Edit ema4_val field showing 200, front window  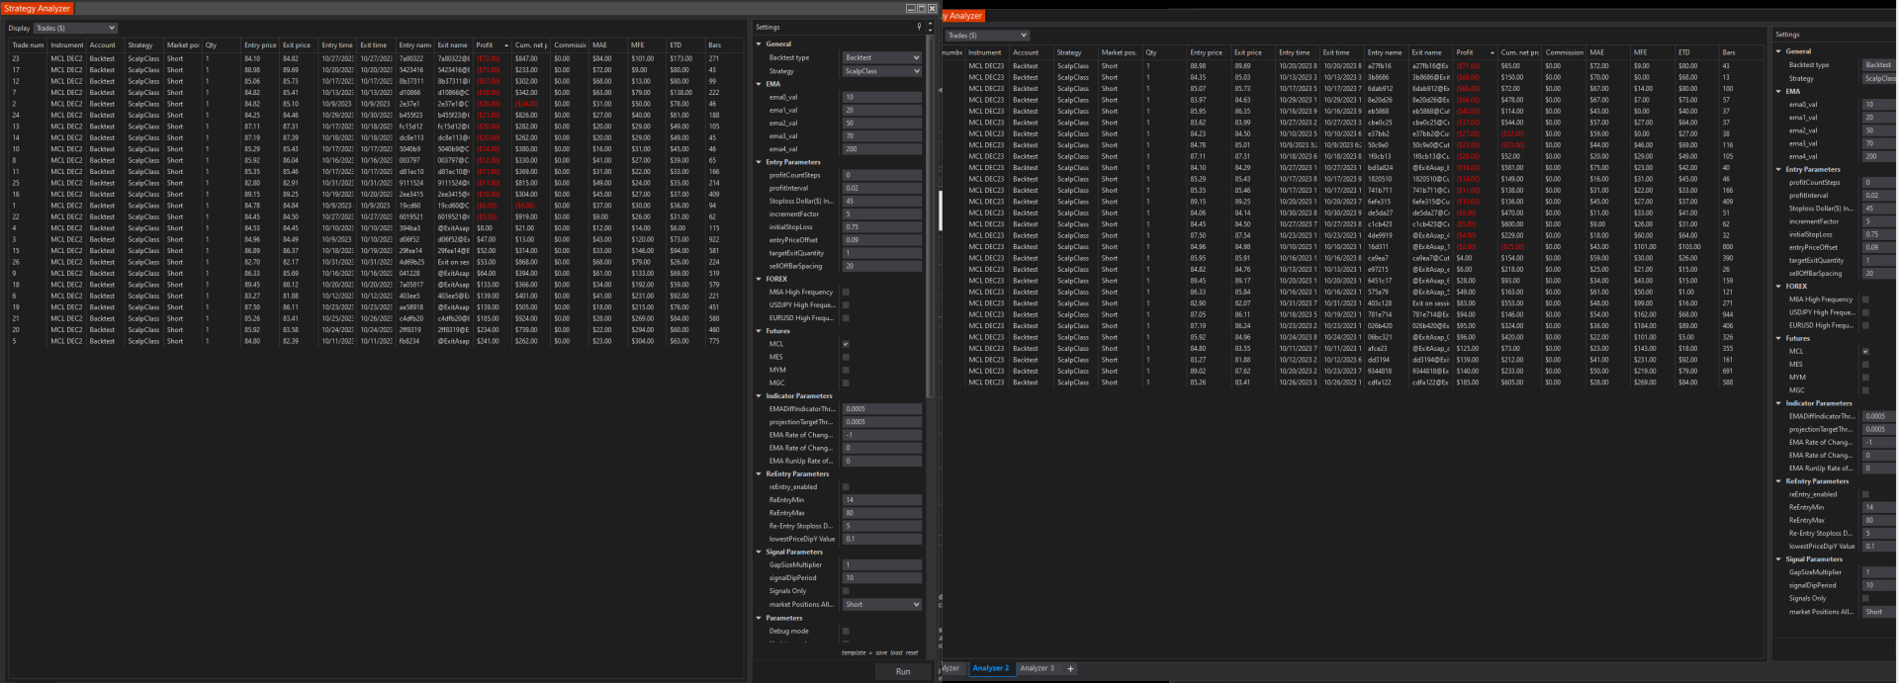coord(881,149)
